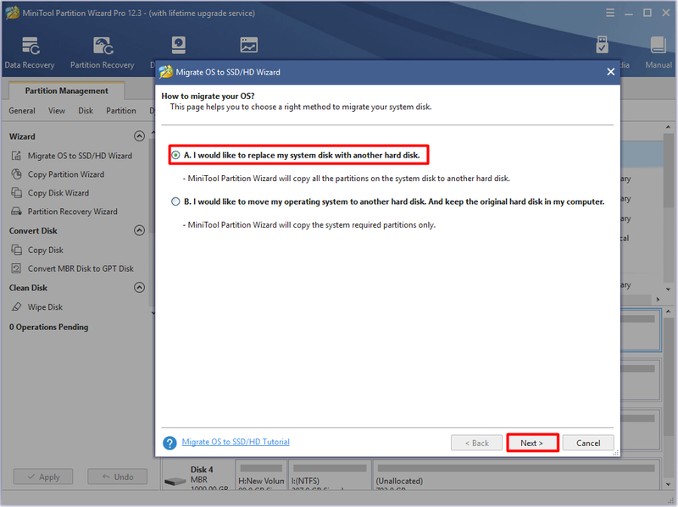
Task: Open the hamburger menu in the title bar
Action: 610,13
